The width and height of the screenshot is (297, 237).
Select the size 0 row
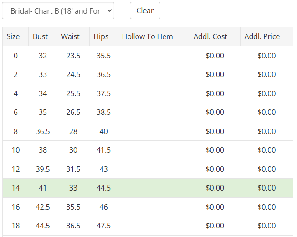[x=16, y=56]
